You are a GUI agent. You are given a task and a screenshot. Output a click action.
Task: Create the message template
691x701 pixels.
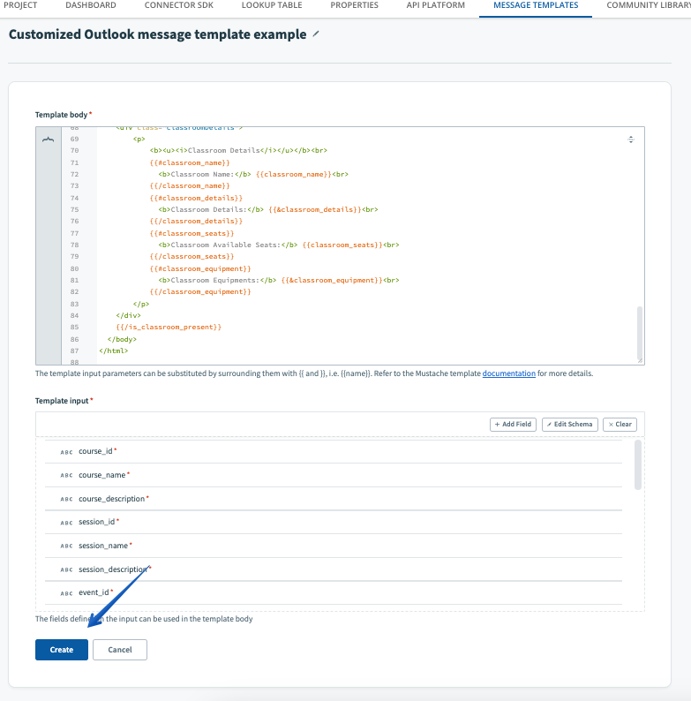point(61,650)
